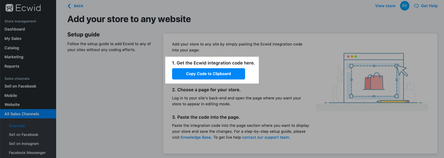This screenshot has width=444, height=158.
Task: Click contact our support team link
Action: click(266, 137)
